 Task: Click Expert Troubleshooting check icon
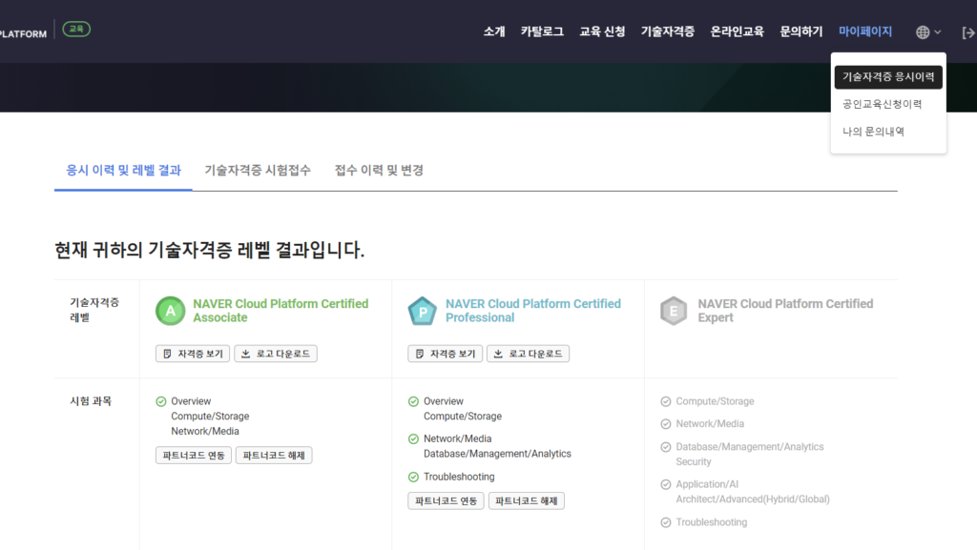coord(665,522)
